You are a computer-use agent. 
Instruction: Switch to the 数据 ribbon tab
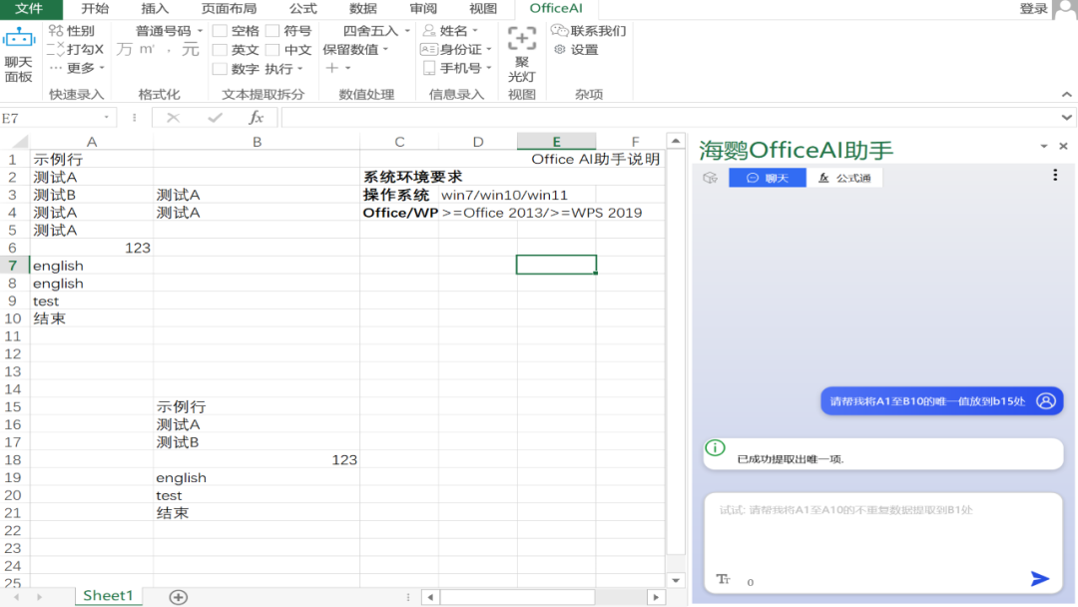tap(362, 9)
